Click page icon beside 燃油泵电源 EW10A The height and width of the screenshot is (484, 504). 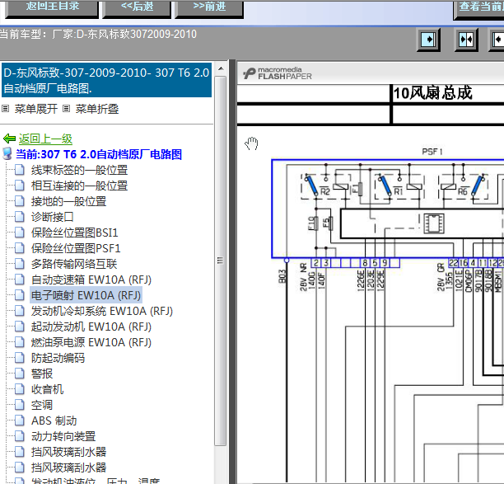(19, 342)
